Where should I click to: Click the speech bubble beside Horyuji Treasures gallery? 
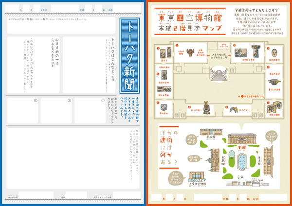point(177,178)
